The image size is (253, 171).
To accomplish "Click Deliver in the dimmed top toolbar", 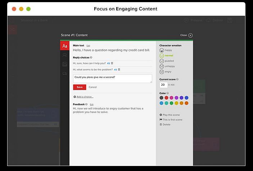I will click(x=215, y=20).
